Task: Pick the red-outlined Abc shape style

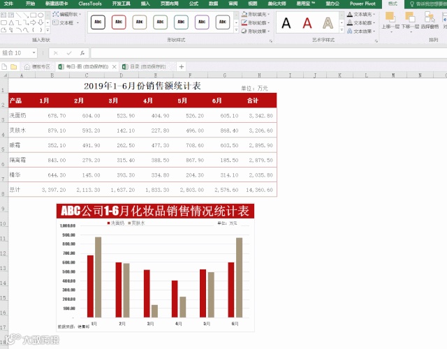Action: [119, 22]
